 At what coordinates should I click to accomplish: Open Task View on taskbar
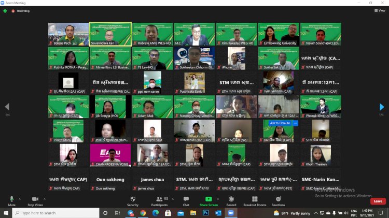tap(117, 213)
